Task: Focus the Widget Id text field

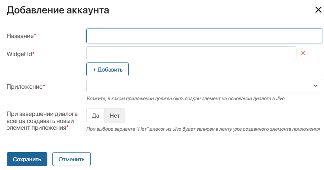Action: 191,53
